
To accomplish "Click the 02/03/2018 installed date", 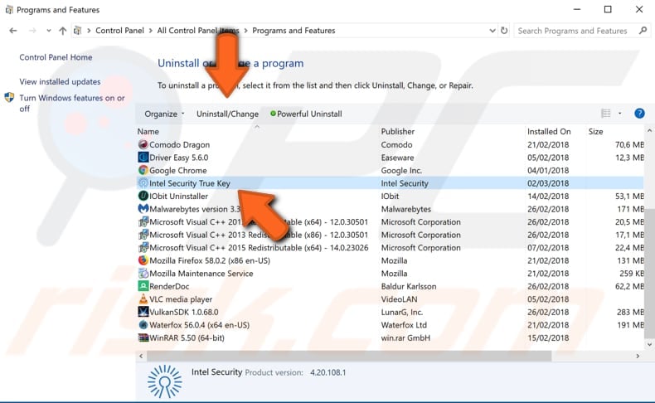I will pos(548,183).
